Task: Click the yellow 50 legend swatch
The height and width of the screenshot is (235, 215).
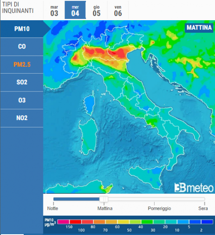Action: [x=123, y=222]
